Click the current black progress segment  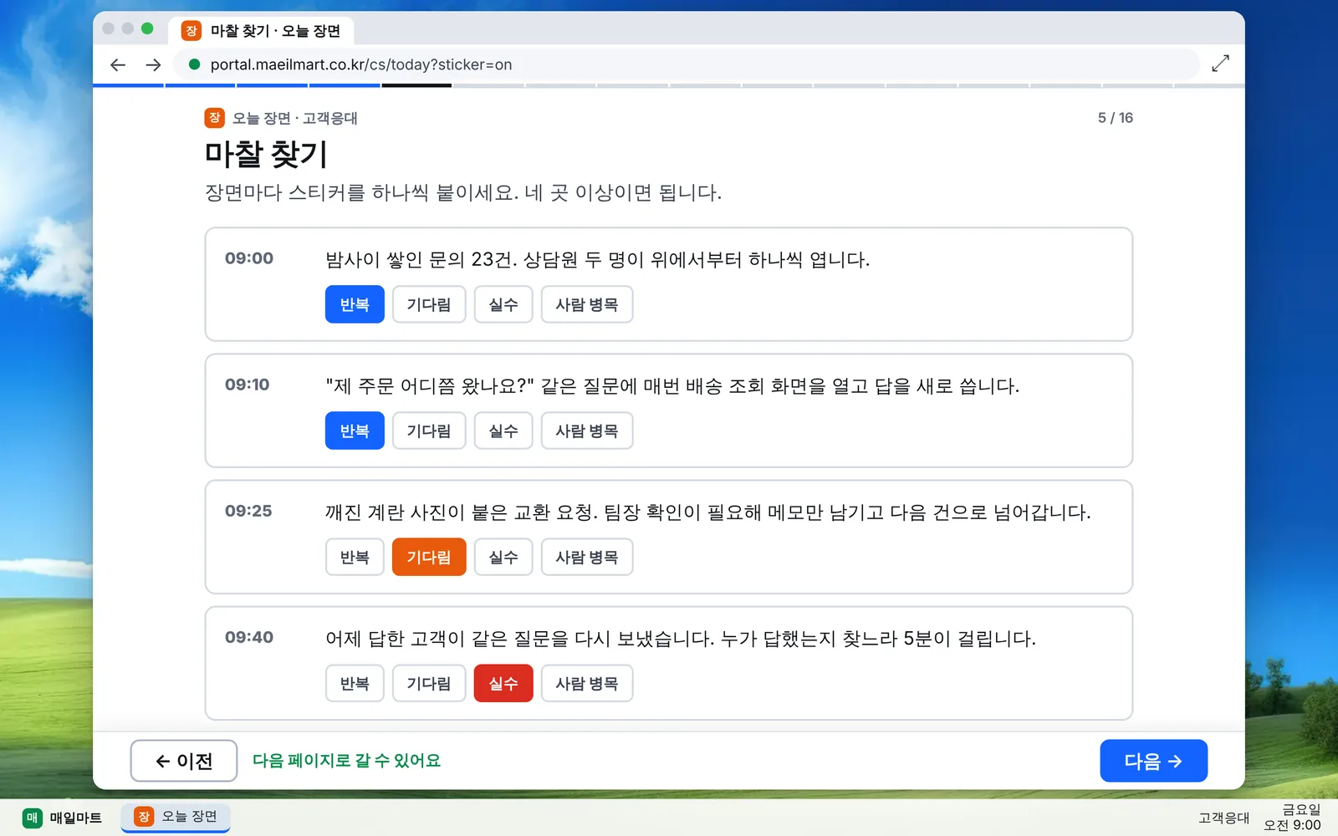coord(416,85)
